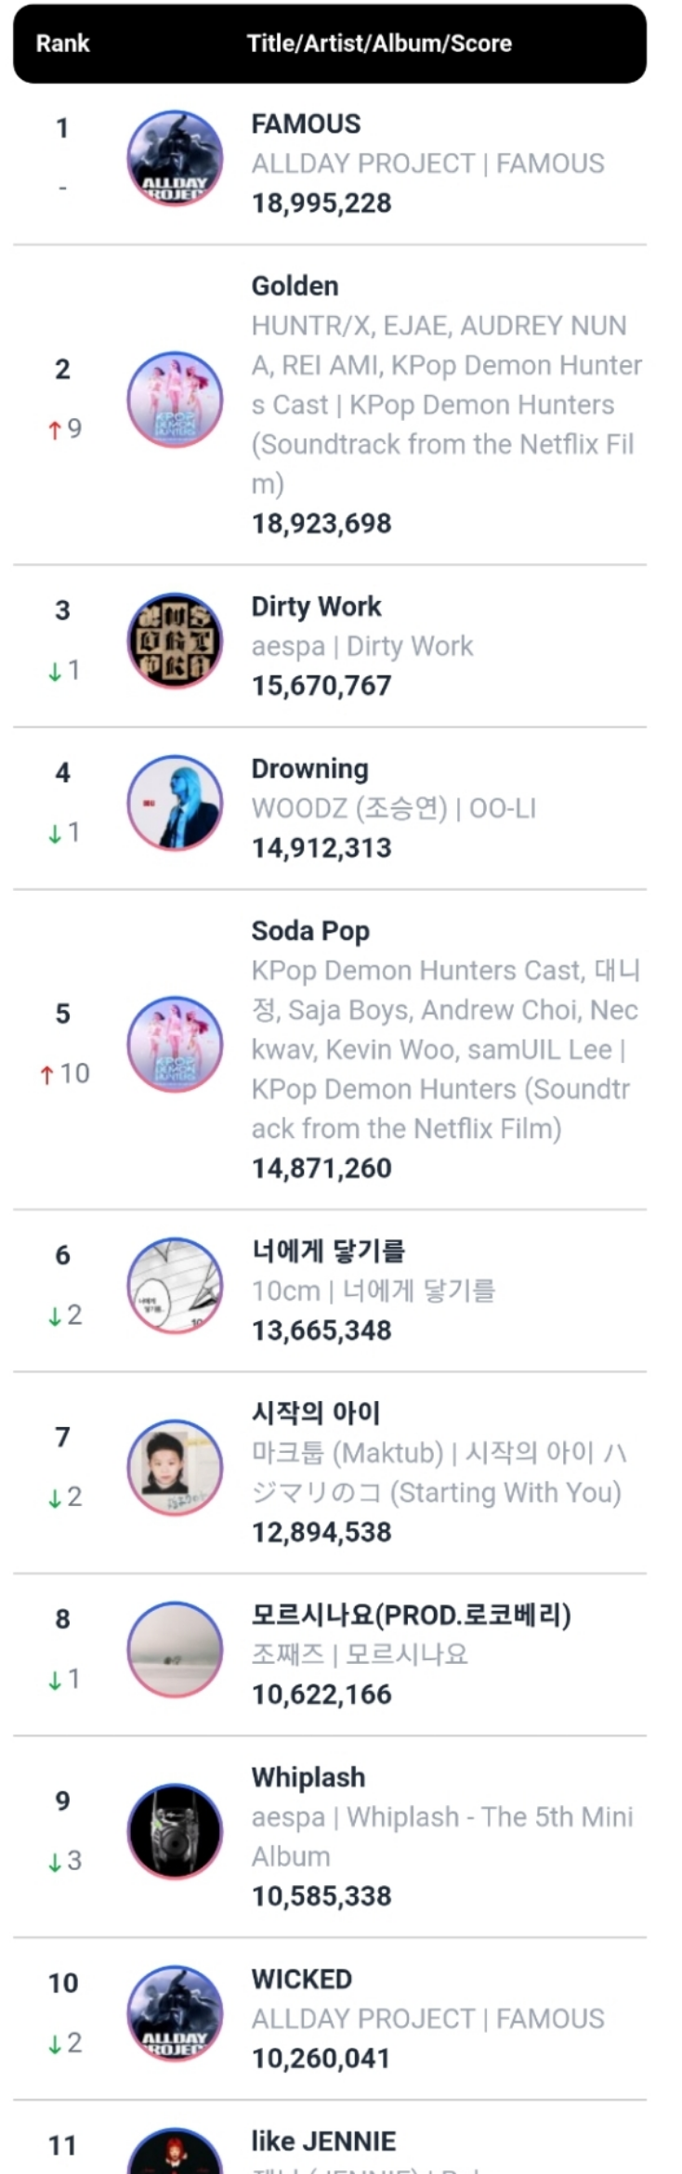Click the green down-arrow beside Dirty Work's rank
682x2174 pixels.
point(54,671)
